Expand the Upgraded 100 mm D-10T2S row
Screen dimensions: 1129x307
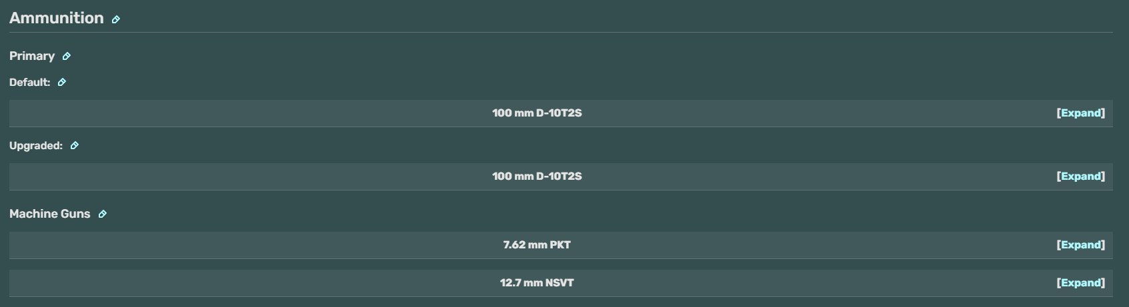click(1080, 176)
